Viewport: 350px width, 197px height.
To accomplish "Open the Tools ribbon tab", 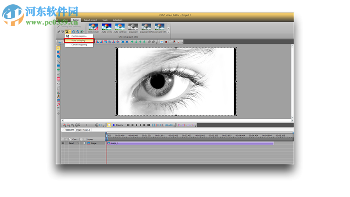I will (105, 20).
